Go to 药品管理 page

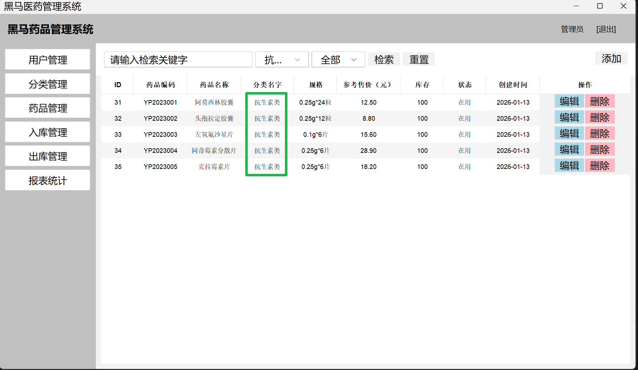point(48,108)
